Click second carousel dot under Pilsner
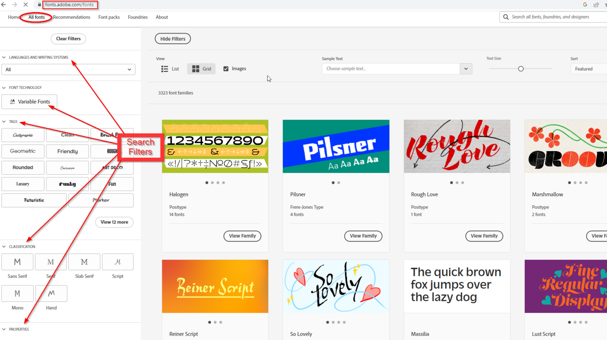Screen dimensions: 607x340 coord(339,183)
